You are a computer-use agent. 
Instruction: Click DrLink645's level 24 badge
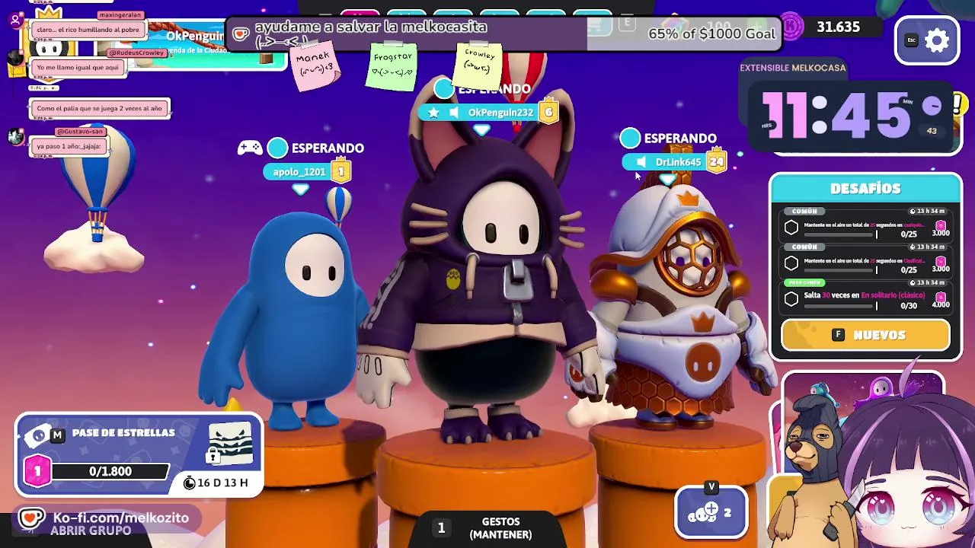tap(716, 161)
